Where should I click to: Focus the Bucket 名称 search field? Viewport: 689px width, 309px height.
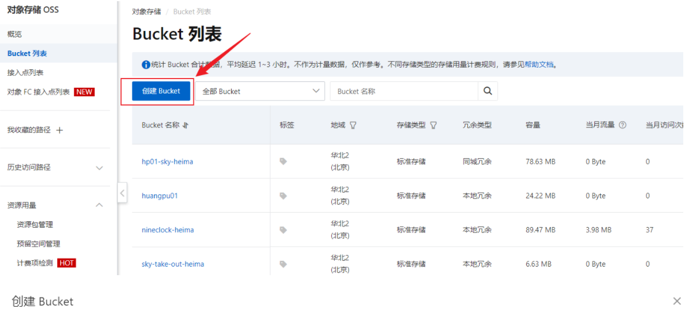(404, 91)
